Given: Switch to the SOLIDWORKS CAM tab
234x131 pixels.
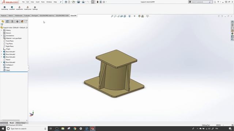Looking at the screenshot, I should click(62, 16).
